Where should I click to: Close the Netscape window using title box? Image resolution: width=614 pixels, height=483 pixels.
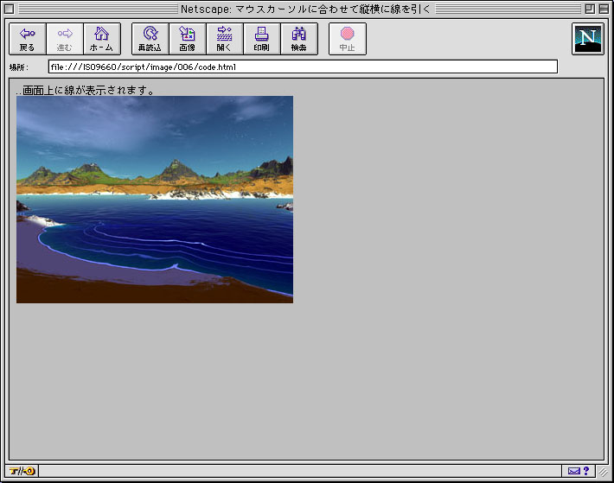coord(10,9)
